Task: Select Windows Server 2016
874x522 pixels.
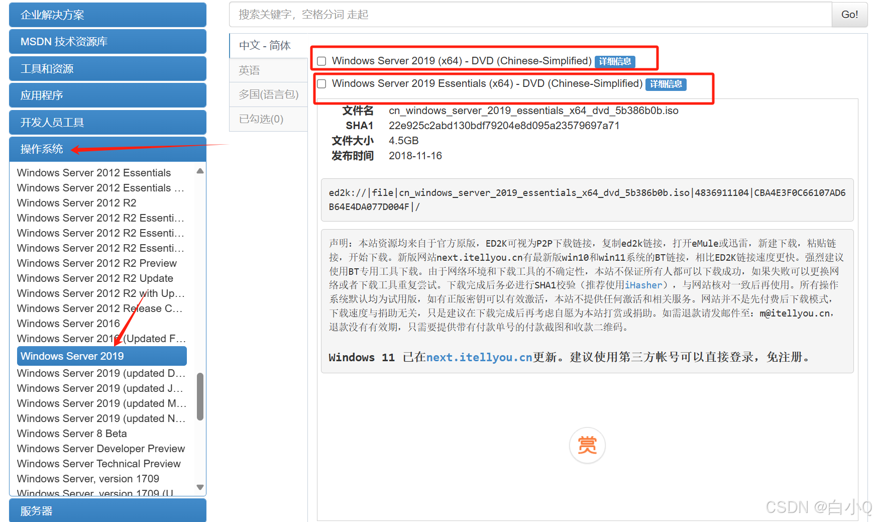Action: tap(68, 324)
